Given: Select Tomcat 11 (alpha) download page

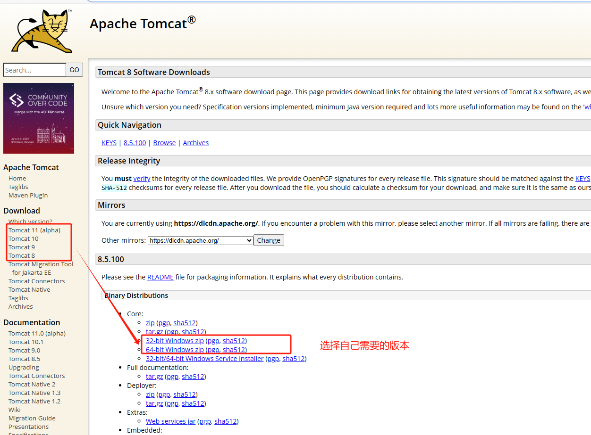Looking at the screenshot, I should point(34,230).
